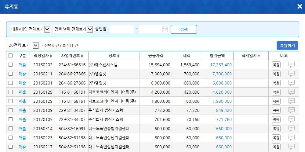Click the 복원하기 button
Viewport: 305px width, 152px height.
287,46
